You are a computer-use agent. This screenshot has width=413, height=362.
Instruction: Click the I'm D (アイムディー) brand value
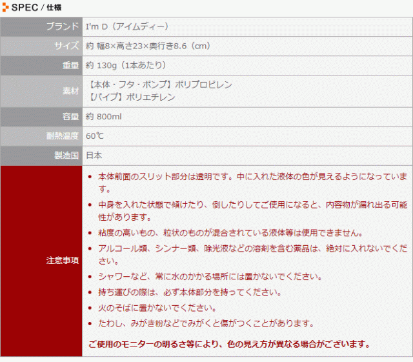pyautogui.click(x=127, y=26)
